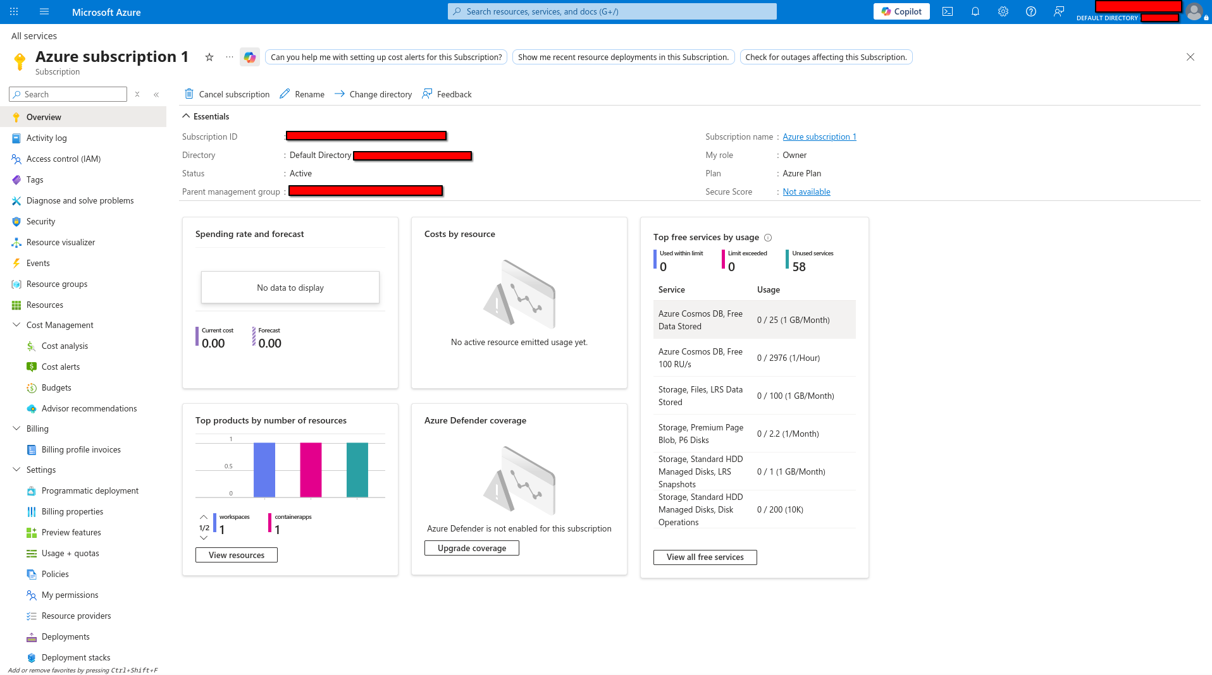
Task: Click the Feedback toolbar icon
Action: [x=428, y=94]
